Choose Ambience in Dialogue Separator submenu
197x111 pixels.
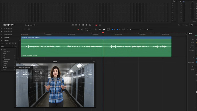(38, 72)
